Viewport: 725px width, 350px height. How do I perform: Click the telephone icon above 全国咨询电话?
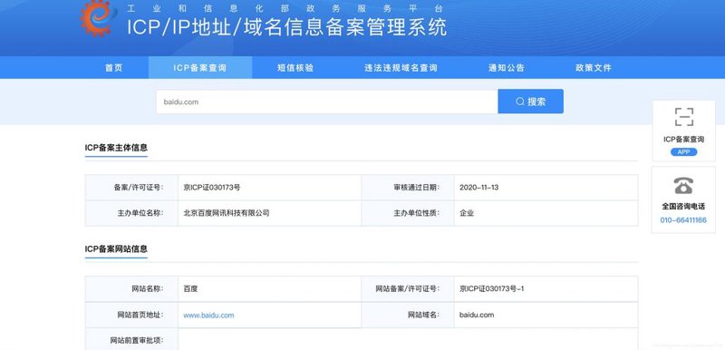[x=683, y=185]
